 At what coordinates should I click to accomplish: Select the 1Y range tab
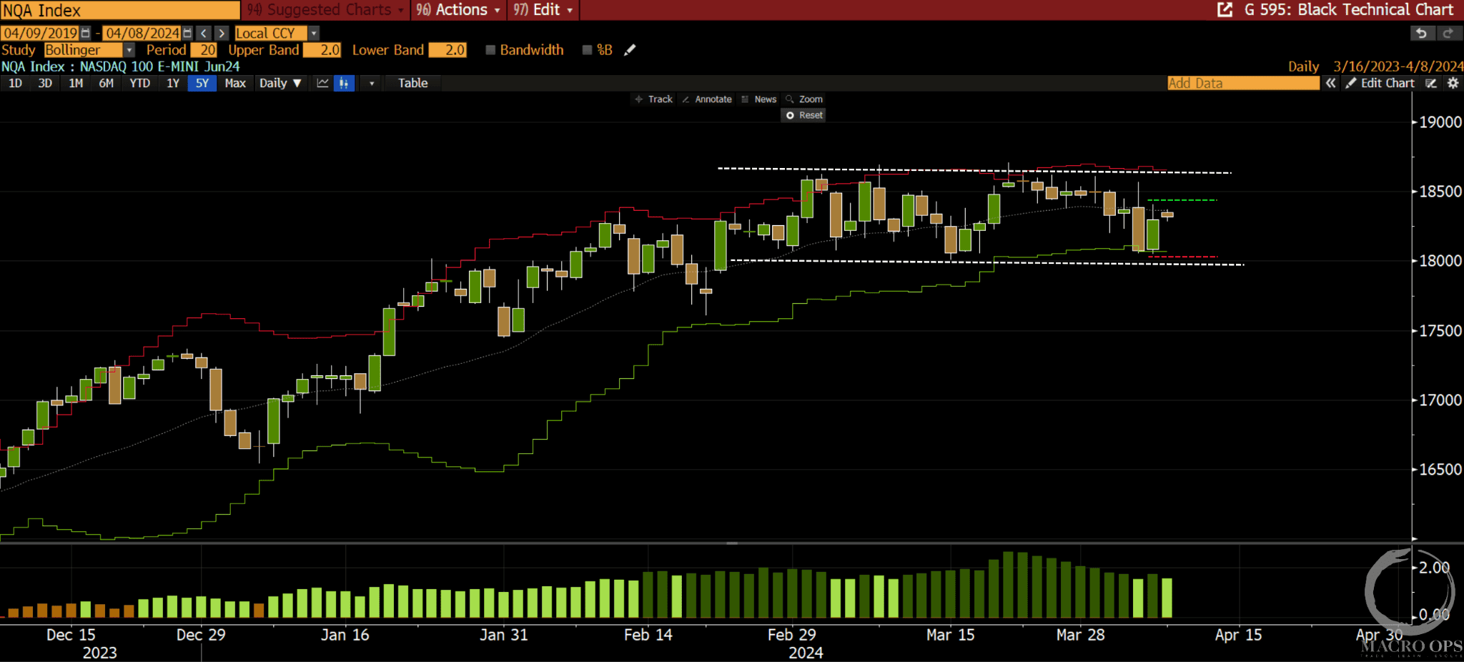[x=173, y=83]
